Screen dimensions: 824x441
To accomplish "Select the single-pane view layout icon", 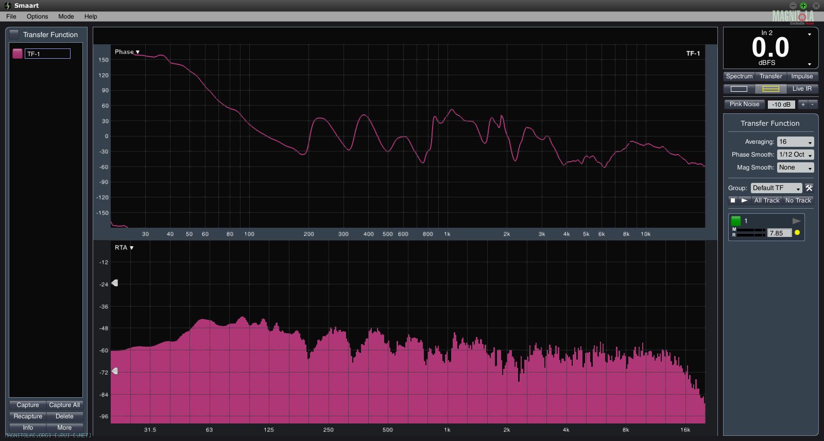I will tap(739, 89).
